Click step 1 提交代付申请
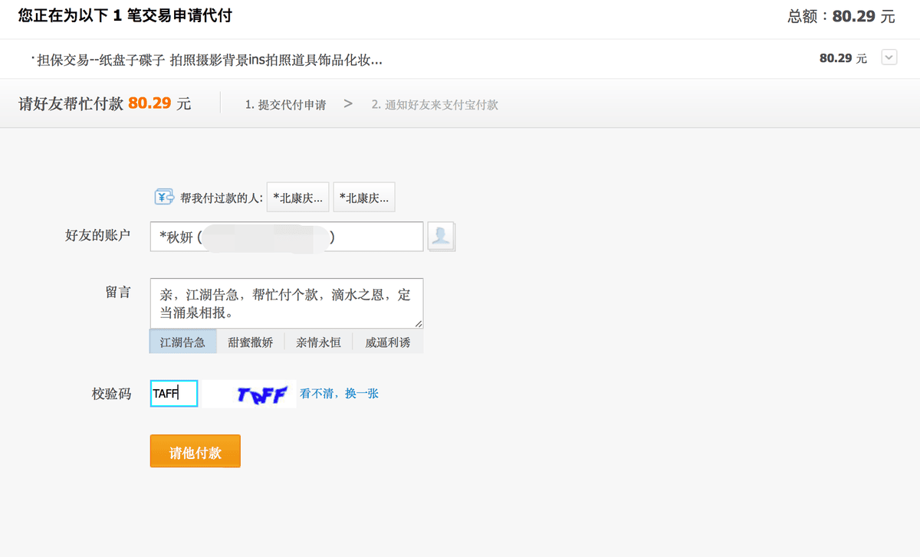This screenshot has width=920, height=557. (285, 104)
